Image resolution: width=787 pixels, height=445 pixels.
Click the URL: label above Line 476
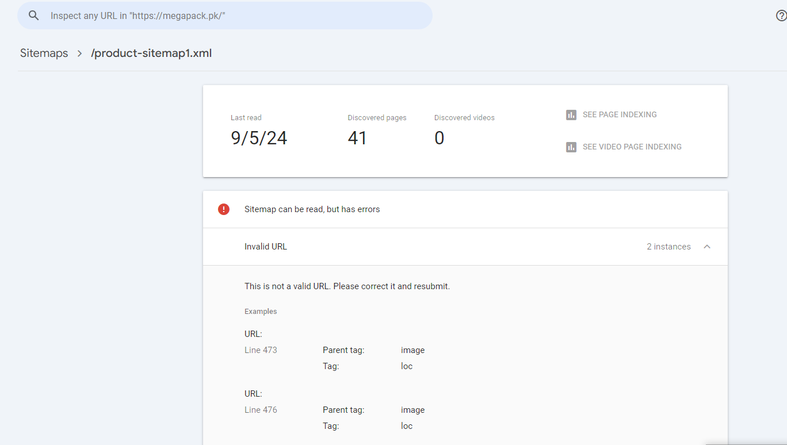(253, 394)
